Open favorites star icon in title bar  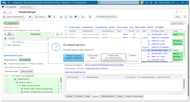pyautogui.click(x=151, y=3)
